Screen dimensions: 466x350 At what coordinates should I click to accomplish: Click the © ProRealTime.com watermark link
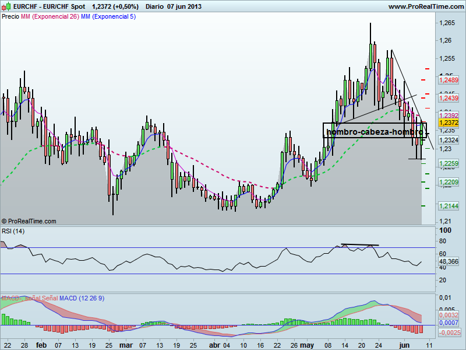point(28,221)
